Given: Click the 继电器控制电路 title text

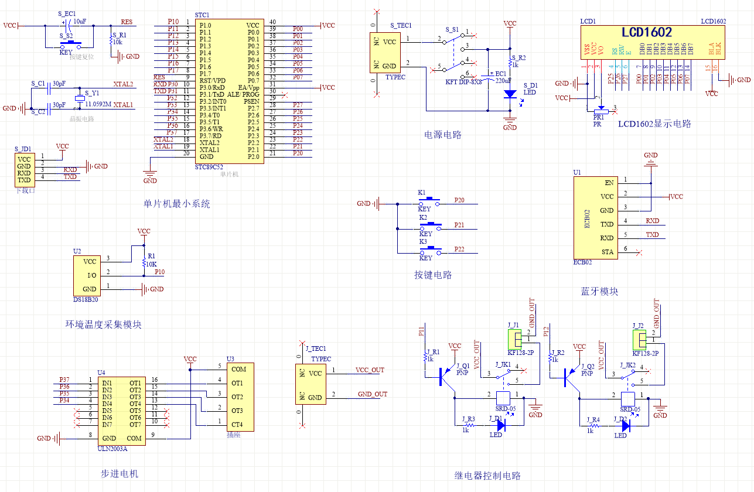Looking at the screenshot, I should [x=487, y=476].
